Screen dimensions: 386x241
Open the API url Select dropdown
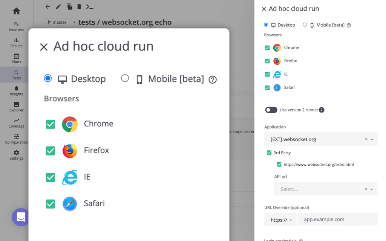coord(372,189)
